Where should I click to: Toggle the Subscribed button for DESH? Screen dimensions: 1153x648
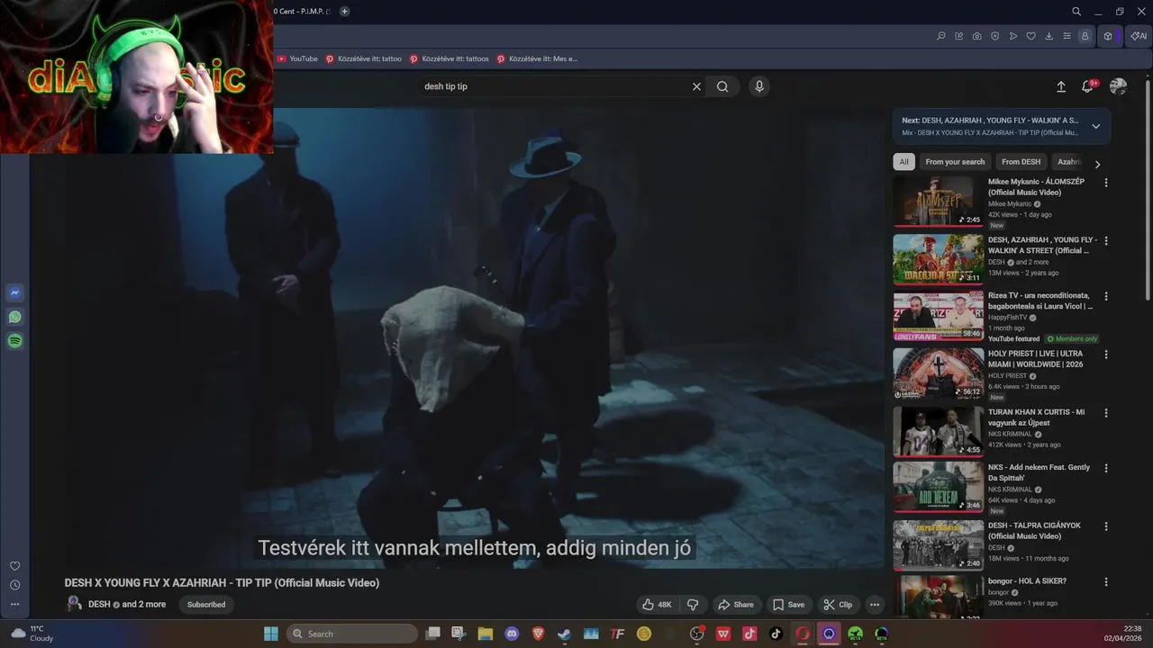tap(206, 605)
